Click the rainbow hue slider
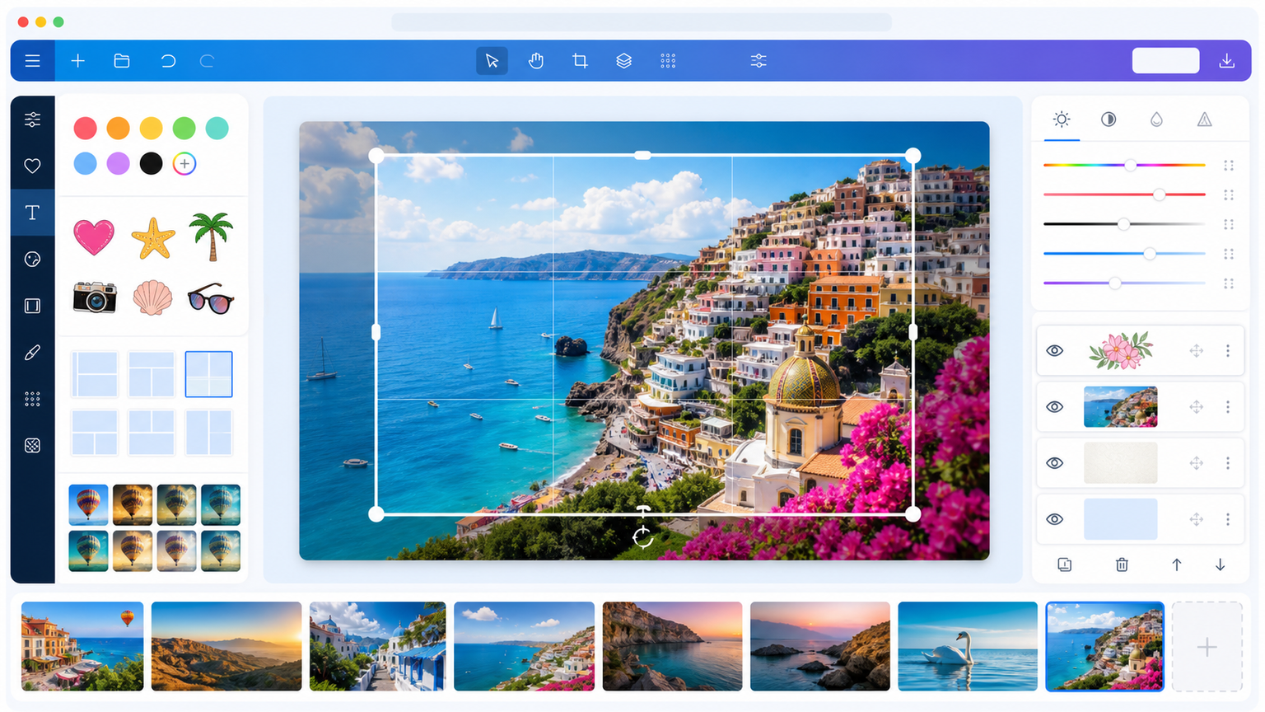The height and width of the screenshot is (712, 1265). (1124, 166)
